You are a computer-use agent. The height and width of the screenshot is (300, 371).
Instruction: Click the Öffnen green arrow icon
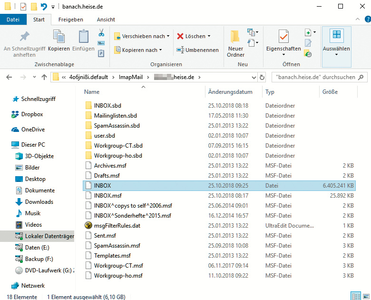point(308,32)
